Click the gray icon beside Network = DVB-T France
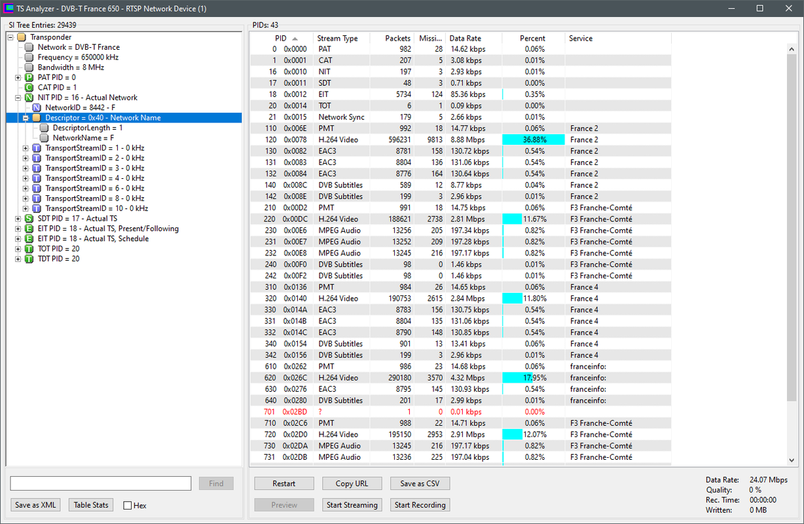This screenshot has height=524, width=804. tap(28, 47)
